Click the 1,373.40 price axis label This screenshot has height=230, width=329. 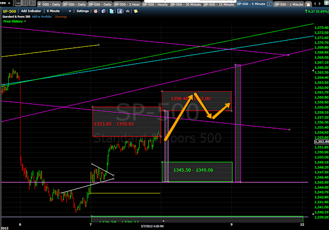coord(321,27)
